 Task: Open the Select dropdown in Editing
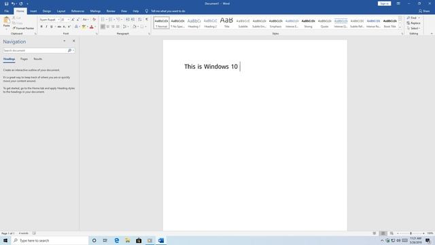tap(413, 29)
